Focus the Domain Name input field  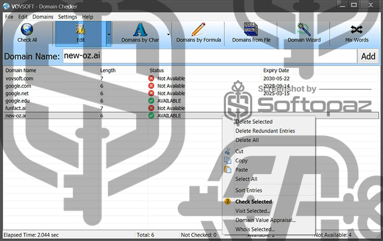point(210,56)
